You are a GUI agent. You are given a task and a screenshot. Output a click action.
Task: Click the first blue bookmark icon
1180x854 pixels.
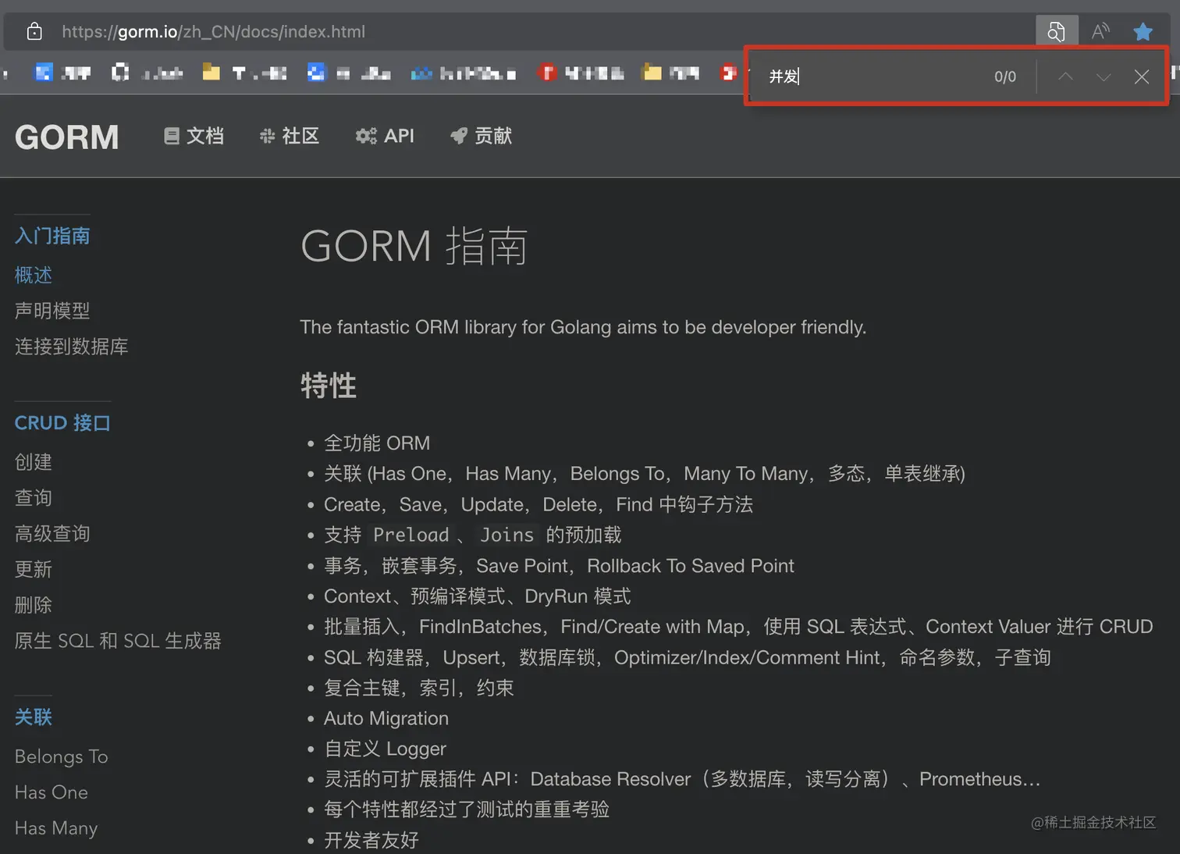point(44,73)
